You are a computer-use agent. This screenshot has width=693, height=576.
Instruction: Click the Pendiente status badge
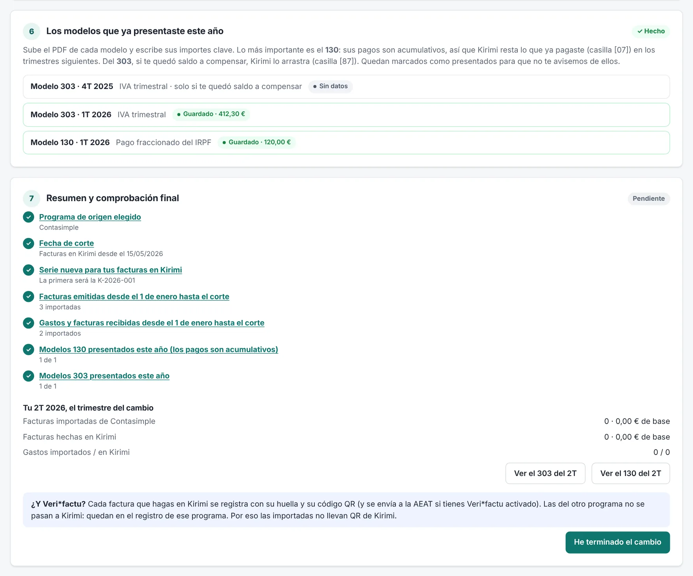coord(649,198)
